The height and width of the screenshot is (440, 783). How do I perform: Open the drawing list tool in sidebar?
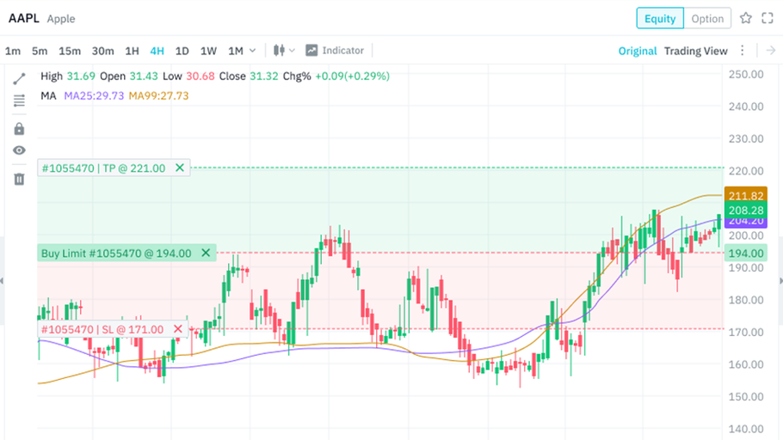tap(19, 101)
